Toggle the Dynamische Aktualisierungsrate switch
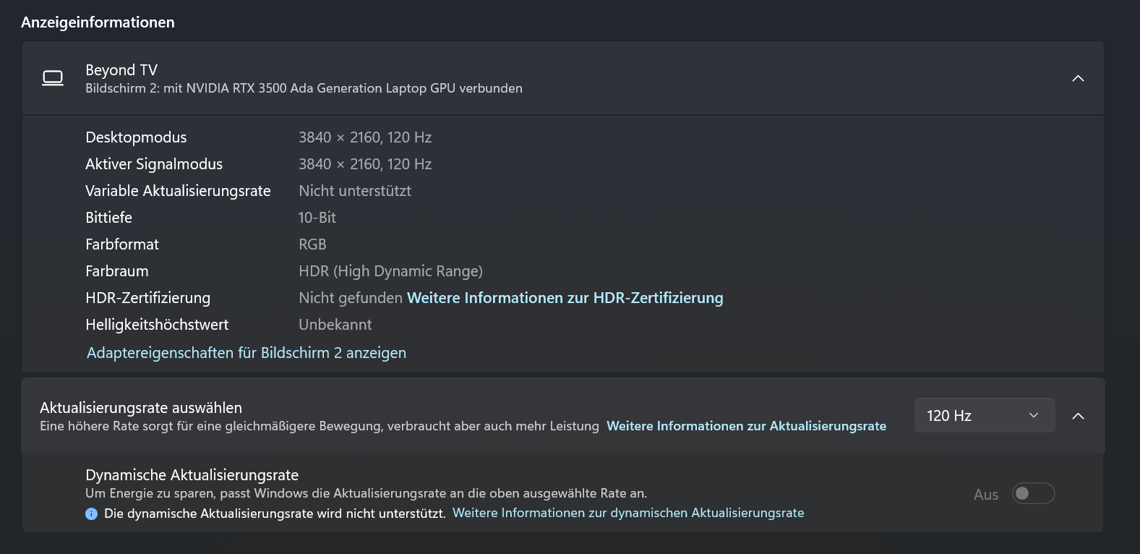 click(x=1033, y=493)
